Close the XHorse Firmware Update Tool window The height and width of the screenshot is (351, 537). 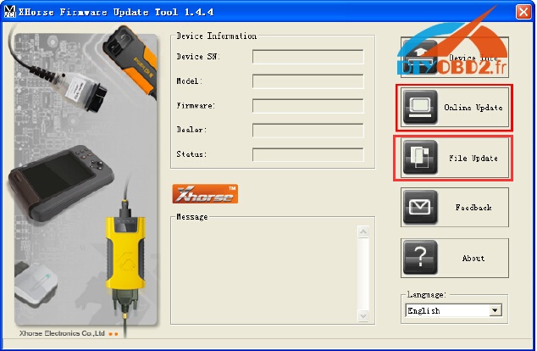click(x=523, y=12)
